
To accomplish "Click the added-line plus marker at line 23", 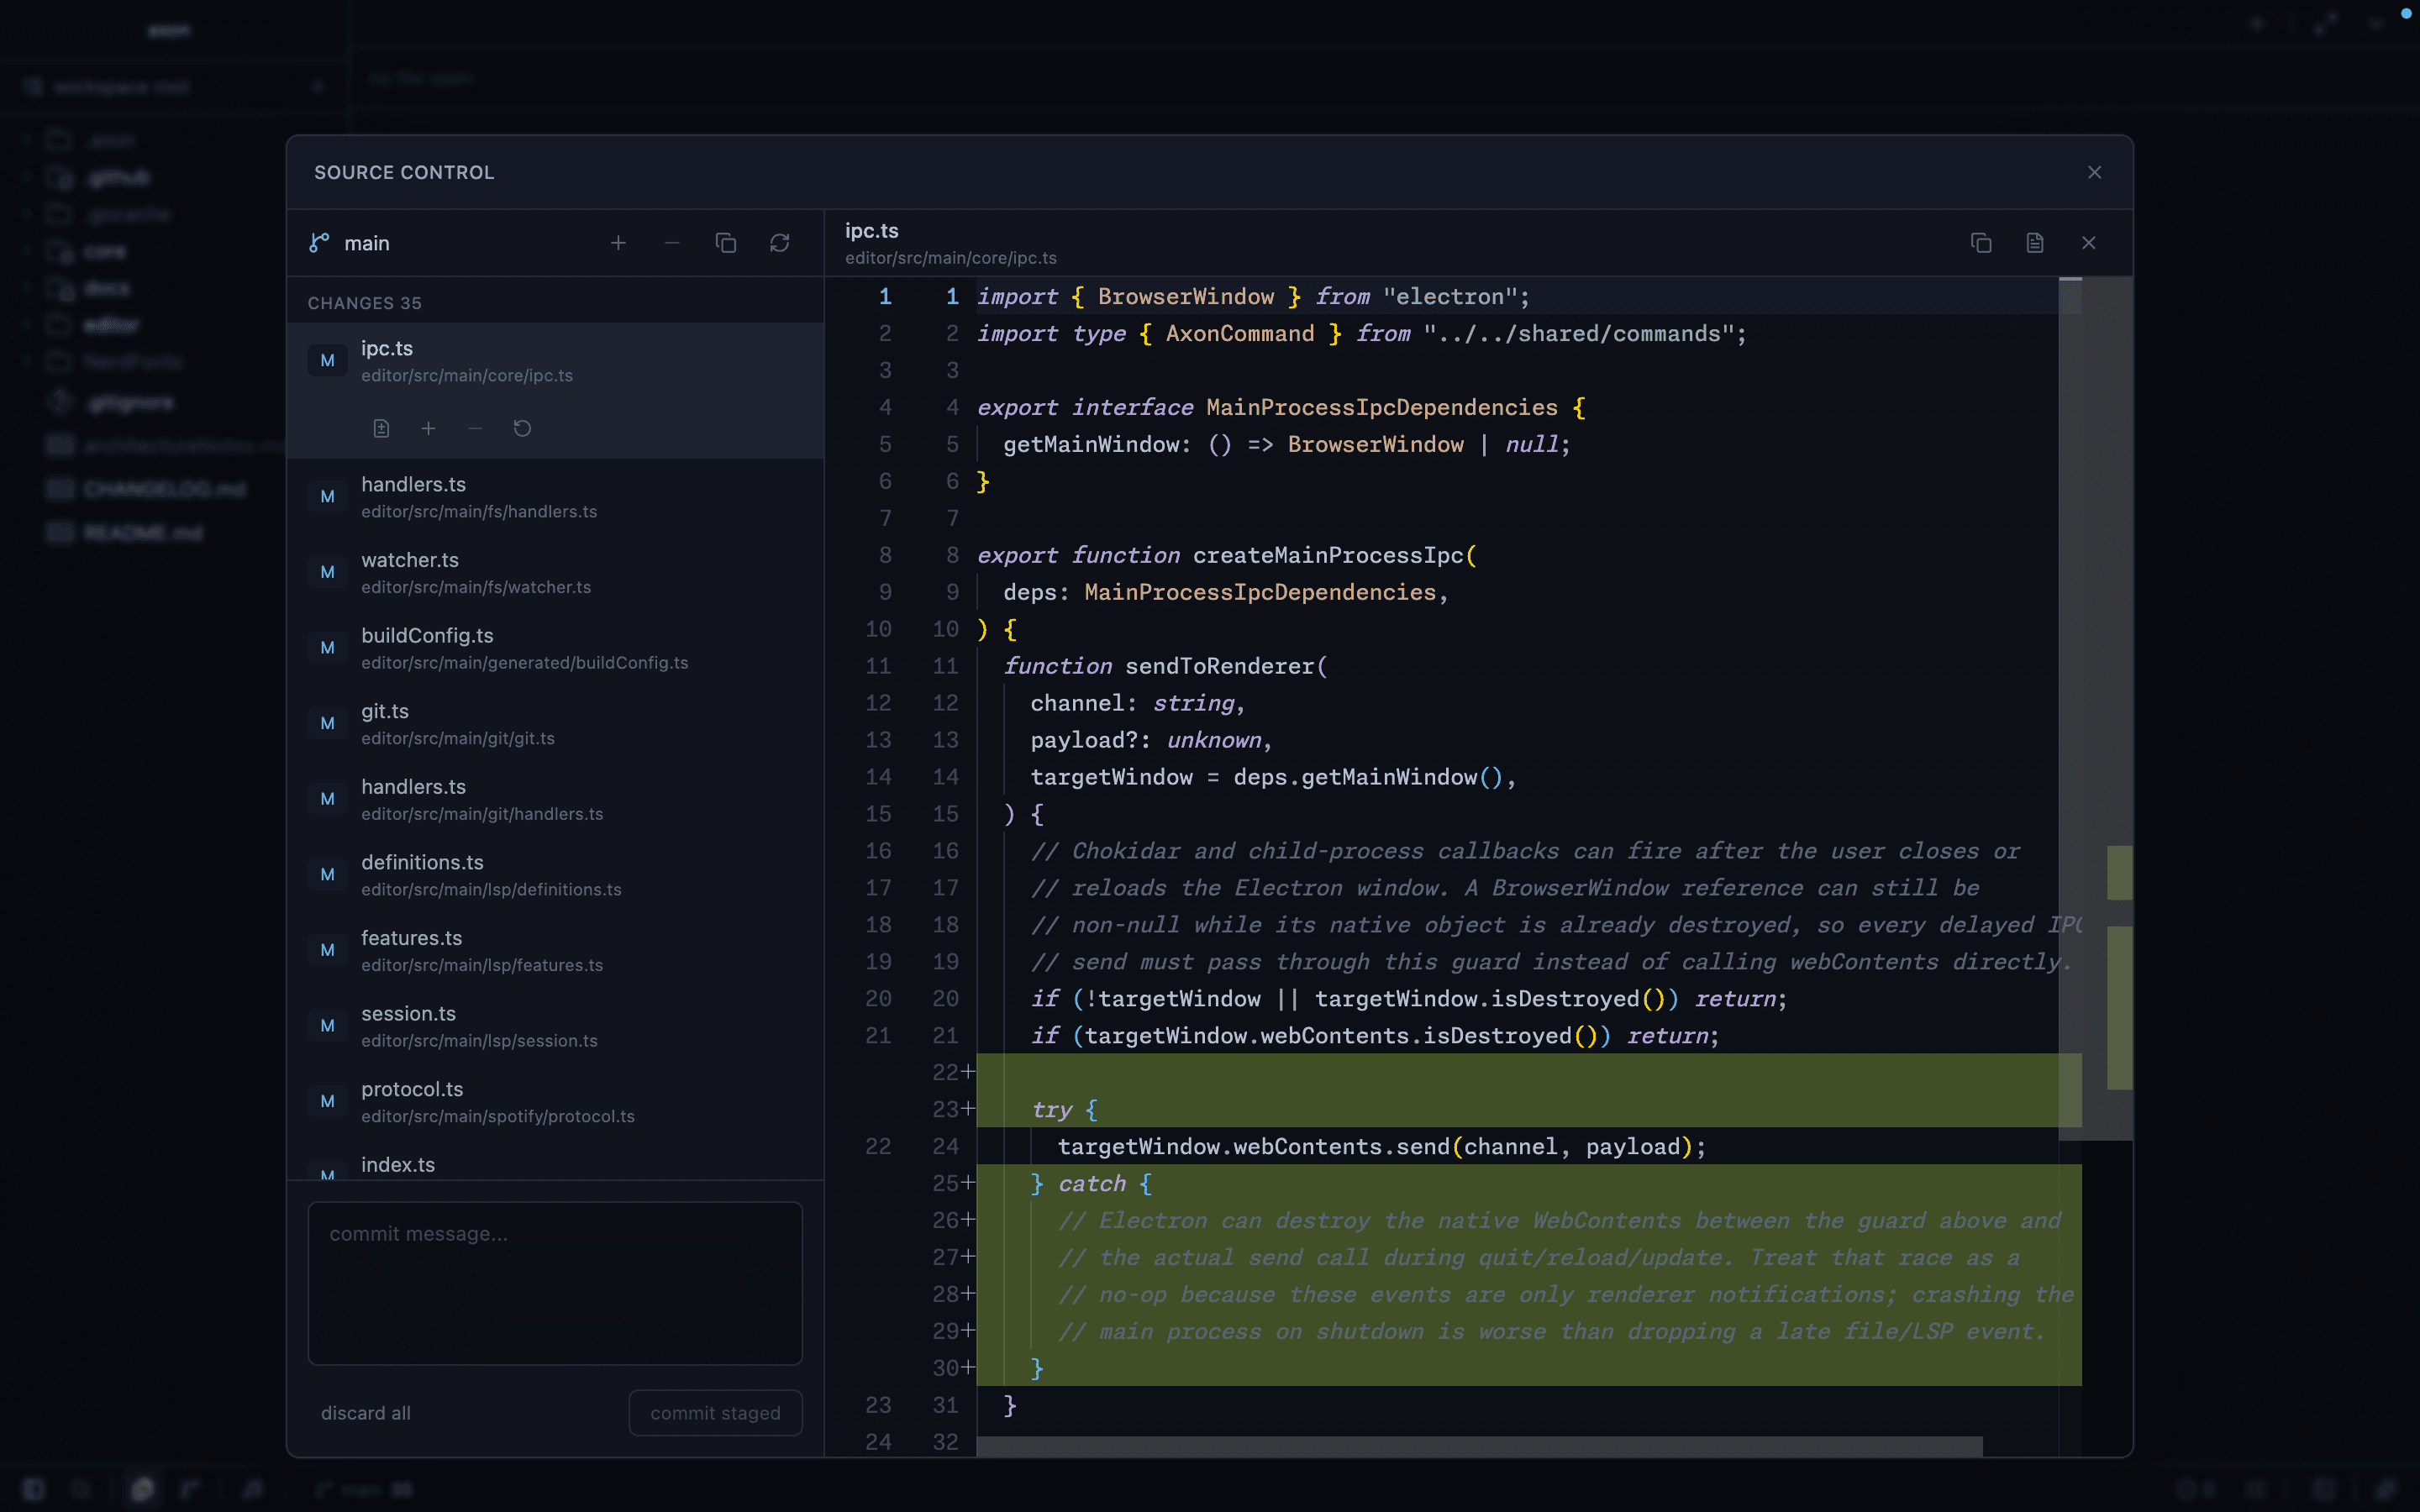I will point(968,1109).
